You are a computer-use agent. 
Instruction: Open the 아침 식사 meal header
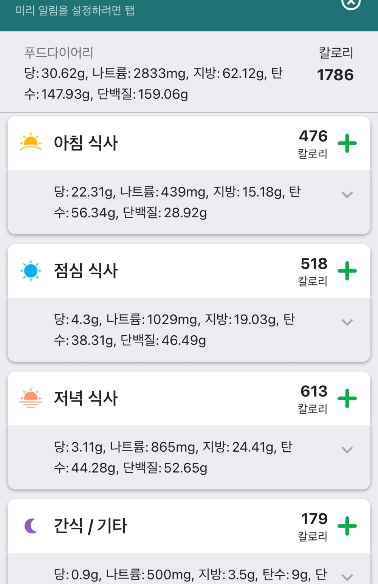coord(86,143)
